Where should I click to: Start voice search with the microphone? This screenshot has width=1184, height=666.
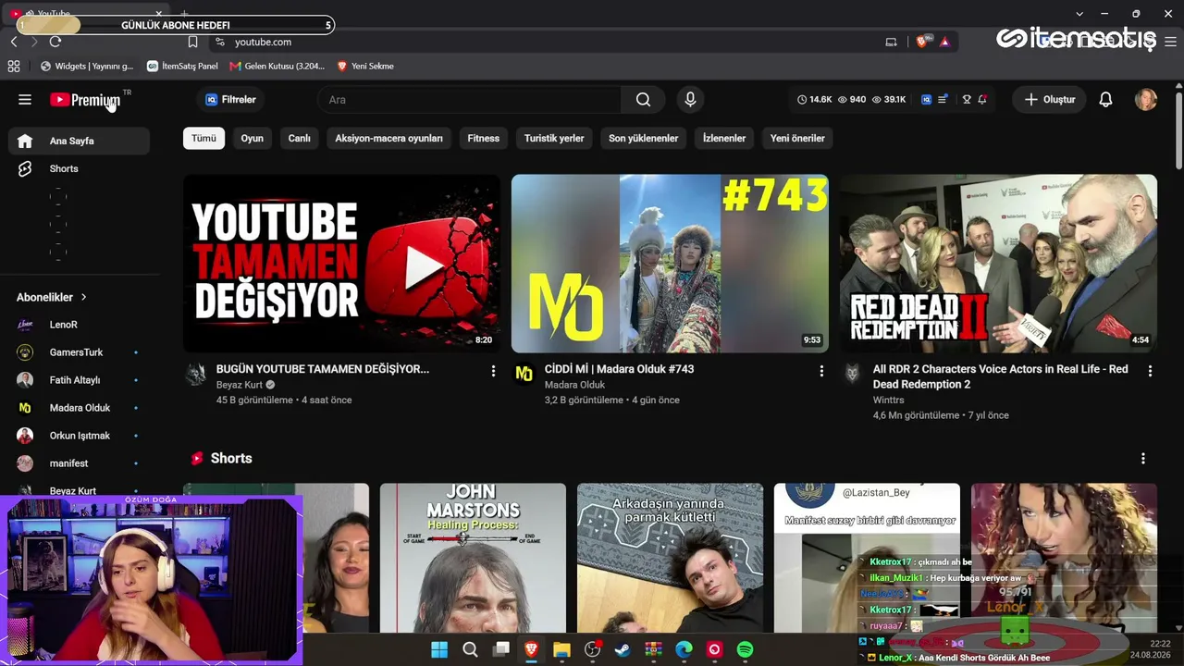(x=689, y=100)
